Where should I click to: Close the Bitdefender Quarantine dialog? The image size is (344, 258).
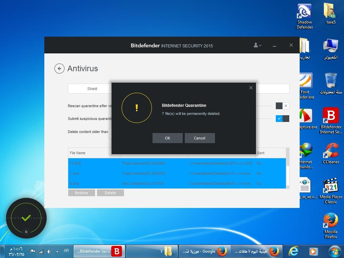click(251, 88)
